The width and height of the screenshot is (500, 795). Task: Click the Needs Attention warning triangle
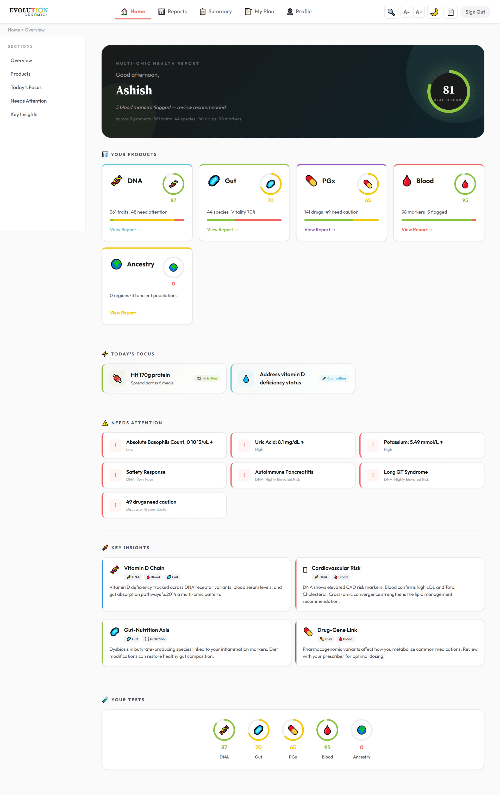click(105, 423)
